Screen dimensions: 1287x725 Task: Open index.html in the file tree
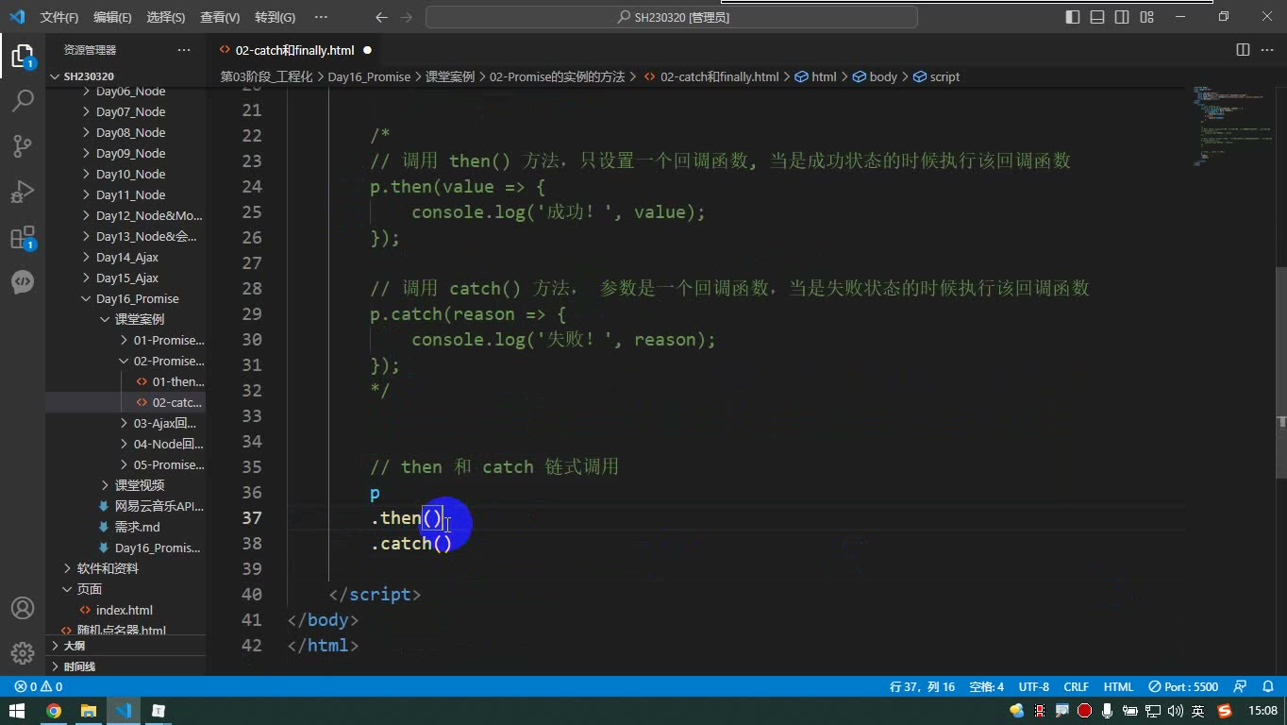tap(124, 610)
